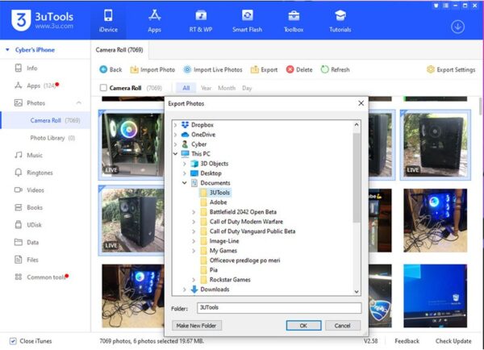Open the Apps store icon in top bar
Image resolution: width=484 pixels, height=350 pixels.
point(154,15)
